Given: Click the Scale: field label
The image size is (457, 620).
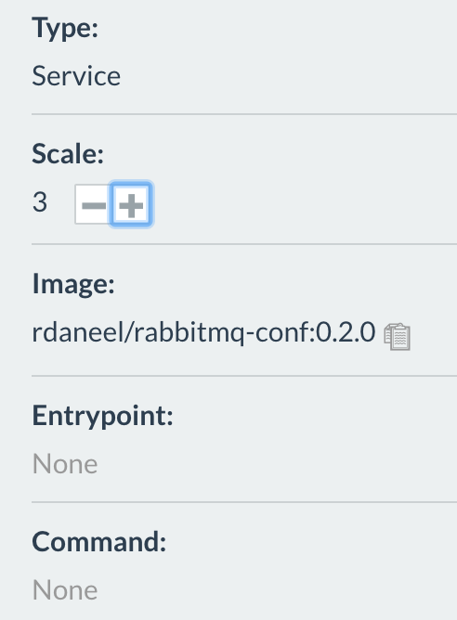Looking at the screenshot, I should (x=68, y=153).
